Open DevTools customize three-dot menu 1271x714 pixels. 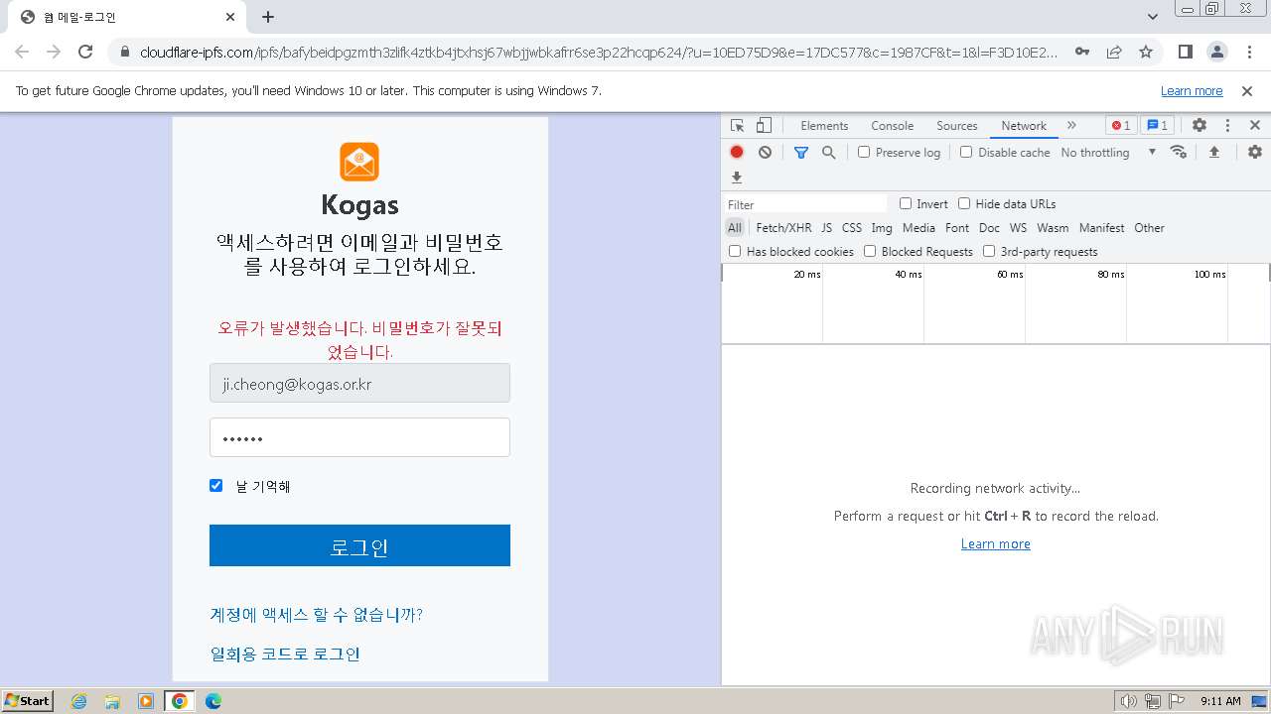tap(1227, 126)
